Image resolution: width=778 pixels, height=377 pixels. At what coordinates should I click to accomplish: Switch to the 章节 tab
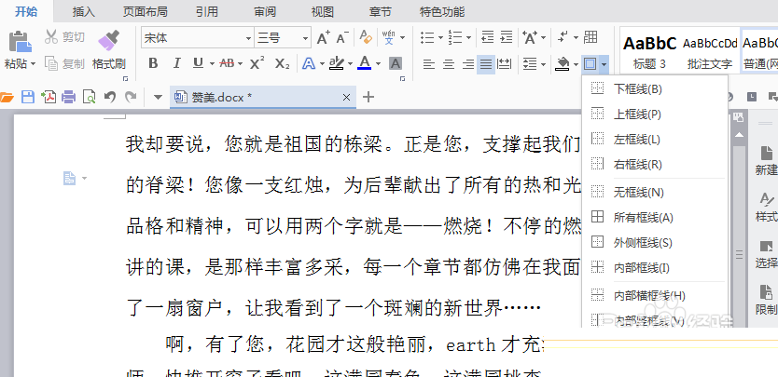[x=381, y=11]
